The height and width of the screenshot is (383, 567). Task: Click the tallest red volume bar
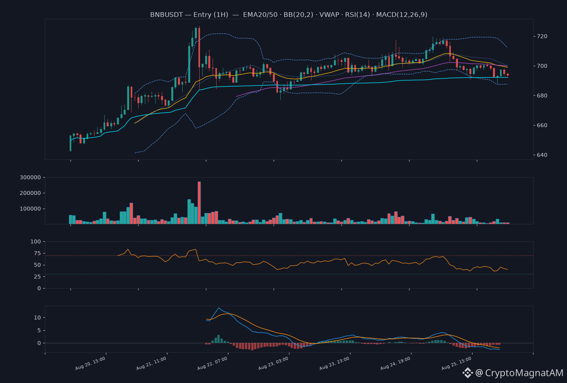pyautogui.click(x=199, y=203)
